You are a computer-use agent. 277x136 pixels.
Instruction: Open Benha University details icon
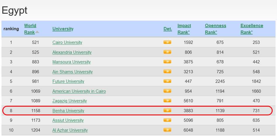click(167, 110)
